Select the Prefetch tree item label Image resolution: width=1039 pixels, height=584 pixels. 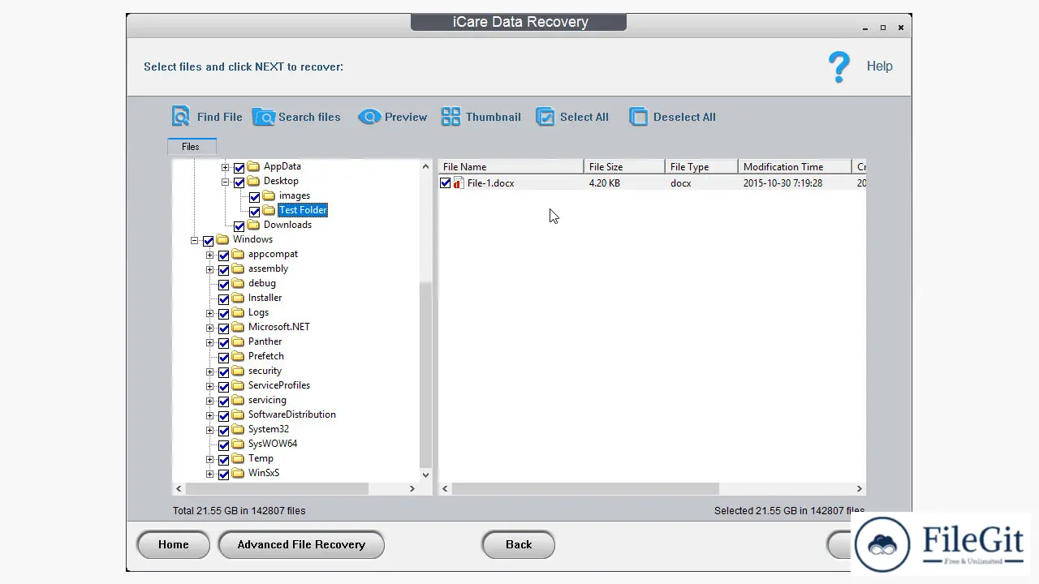pos(266,356)
